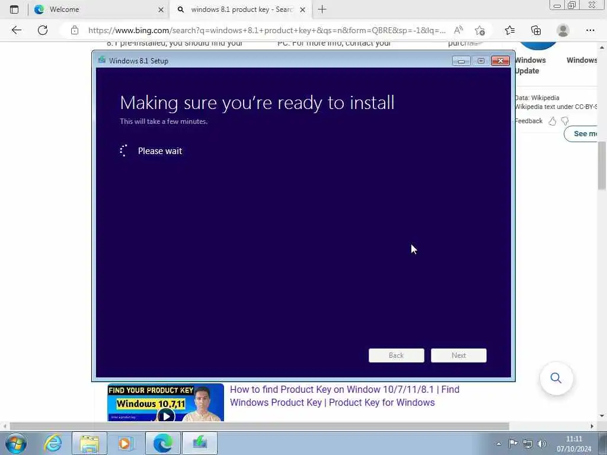This screenshot has height=455, width=607.
Task: Click the Data: Wikipedia text
Action: pyautogui.click(x=537, y=98)
